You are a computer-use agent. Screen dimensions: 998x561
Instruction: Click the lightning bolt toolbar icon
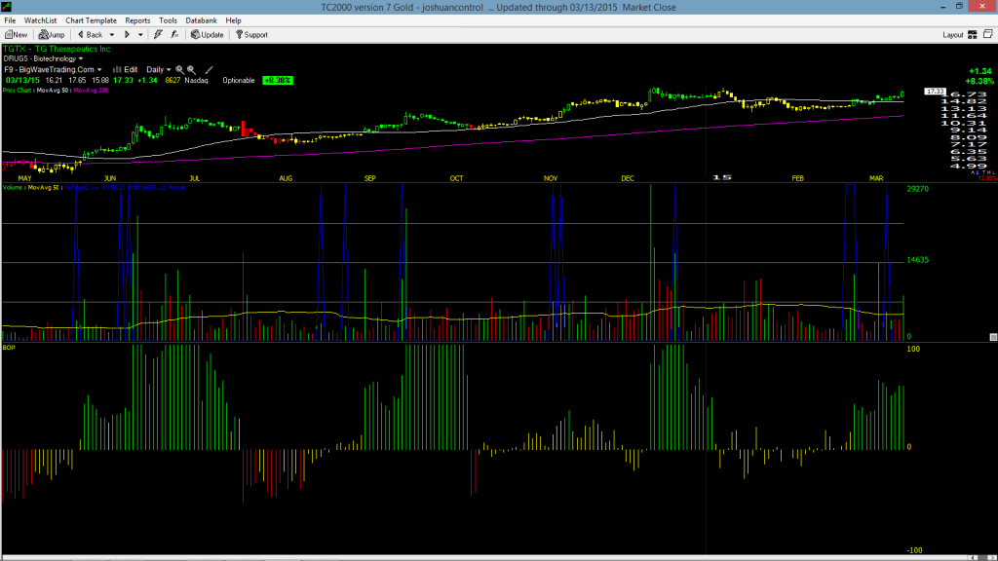click(x=158, y=35)
